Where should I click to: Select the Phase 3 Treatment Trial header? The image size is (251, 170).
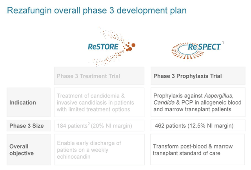pos(99,76)
